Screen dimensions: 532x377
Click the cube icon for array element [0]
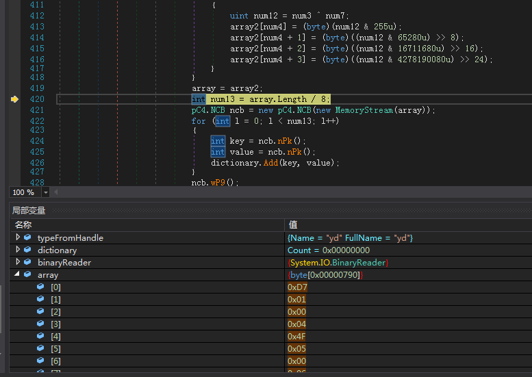point(40,287)
